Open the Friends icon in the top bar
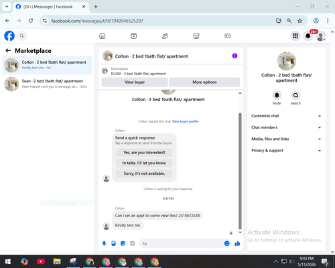 (165, 36)
